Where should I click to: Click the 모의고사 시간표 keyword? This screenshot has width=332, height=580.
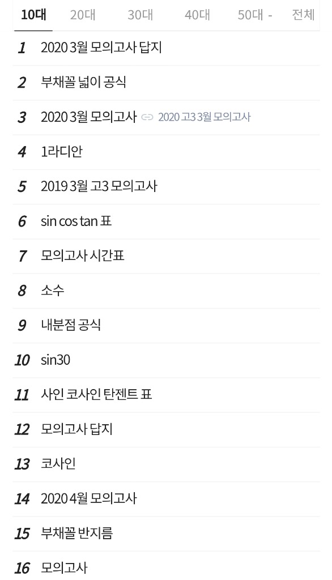pyautogui.click(x=83, y=255)
